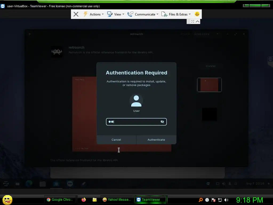Switch to Yahoo! Messenger in the taskbar
Image resolution: width=273 pixels, height=205 pixels.
click(117, 200)
